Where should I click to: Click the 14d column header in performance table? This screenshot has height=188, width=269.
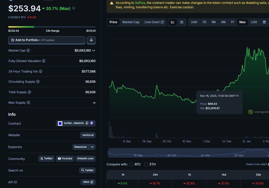click(224, 175)
